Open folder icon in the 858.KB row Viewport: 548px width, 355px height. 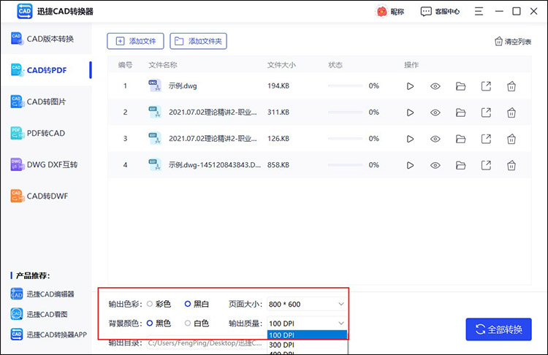[x=460, y=165]
